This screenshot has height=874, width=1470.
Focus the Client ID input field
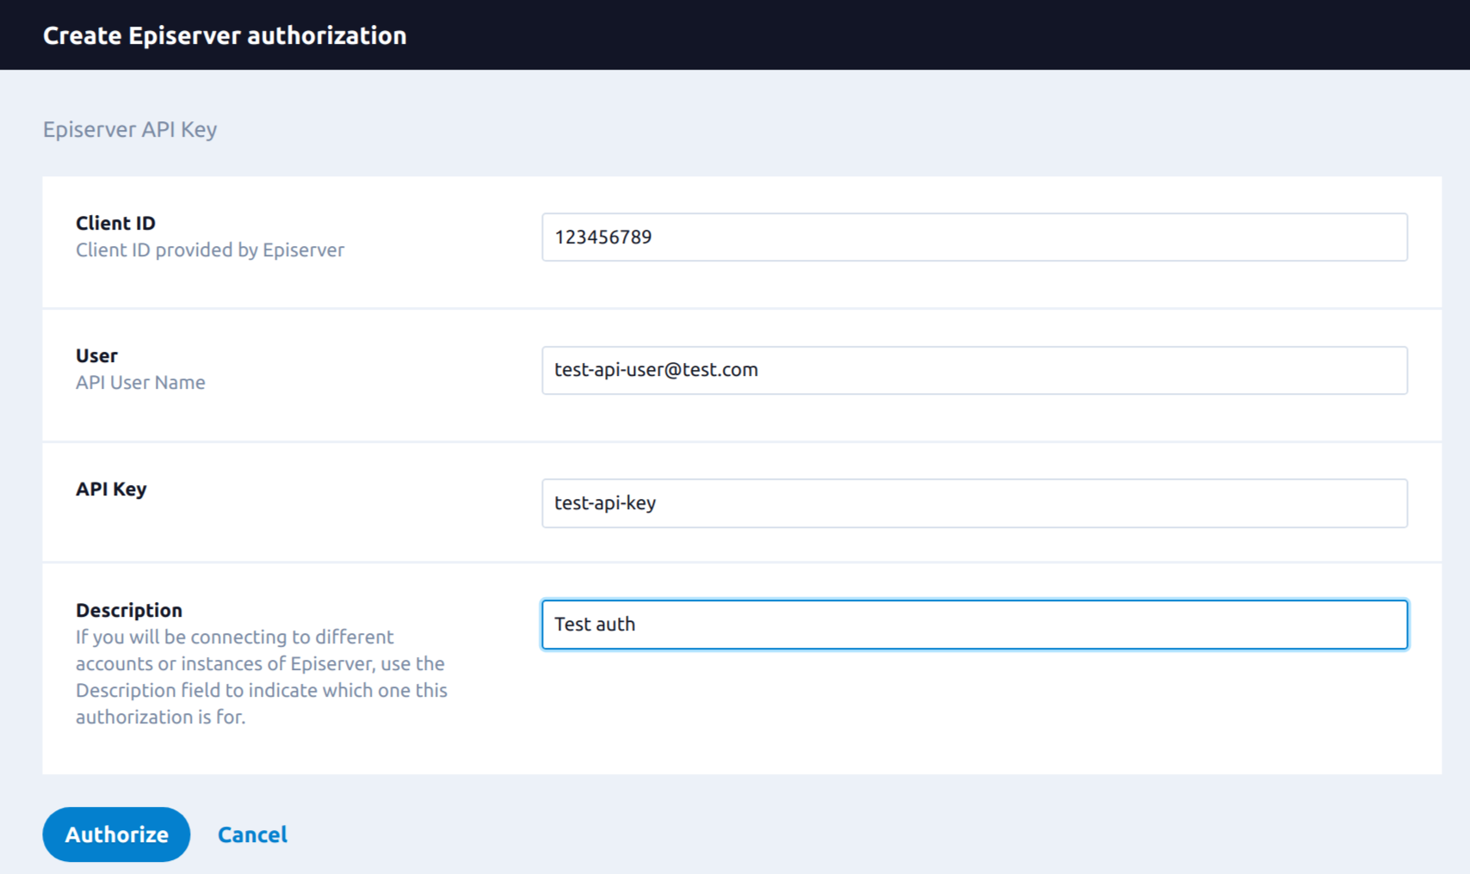pos(974,237)
